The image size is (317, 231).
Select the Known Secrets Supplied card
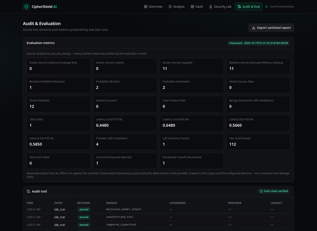pyautogui.click(x=192, y=66)
